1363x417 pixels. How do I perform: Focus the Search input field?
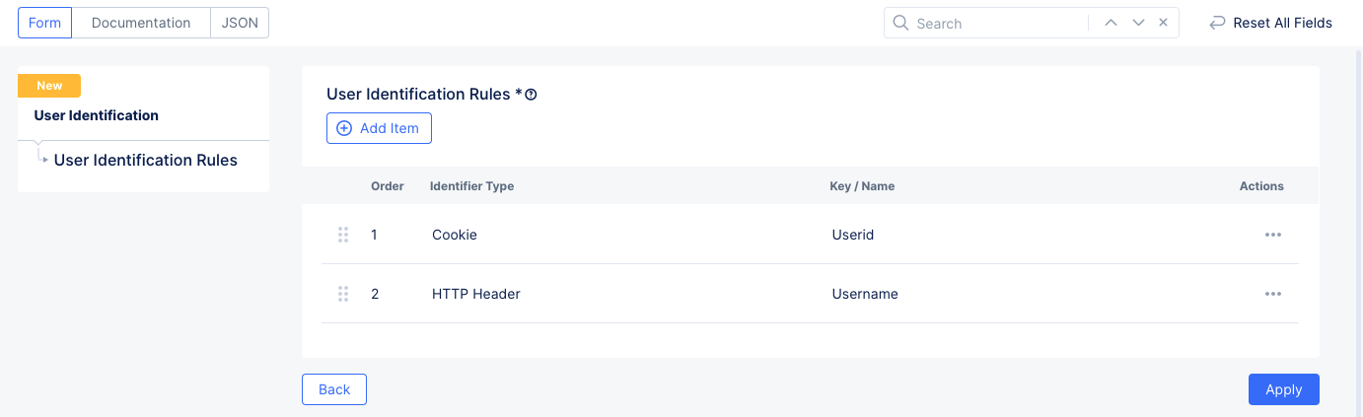coord(996,23)
